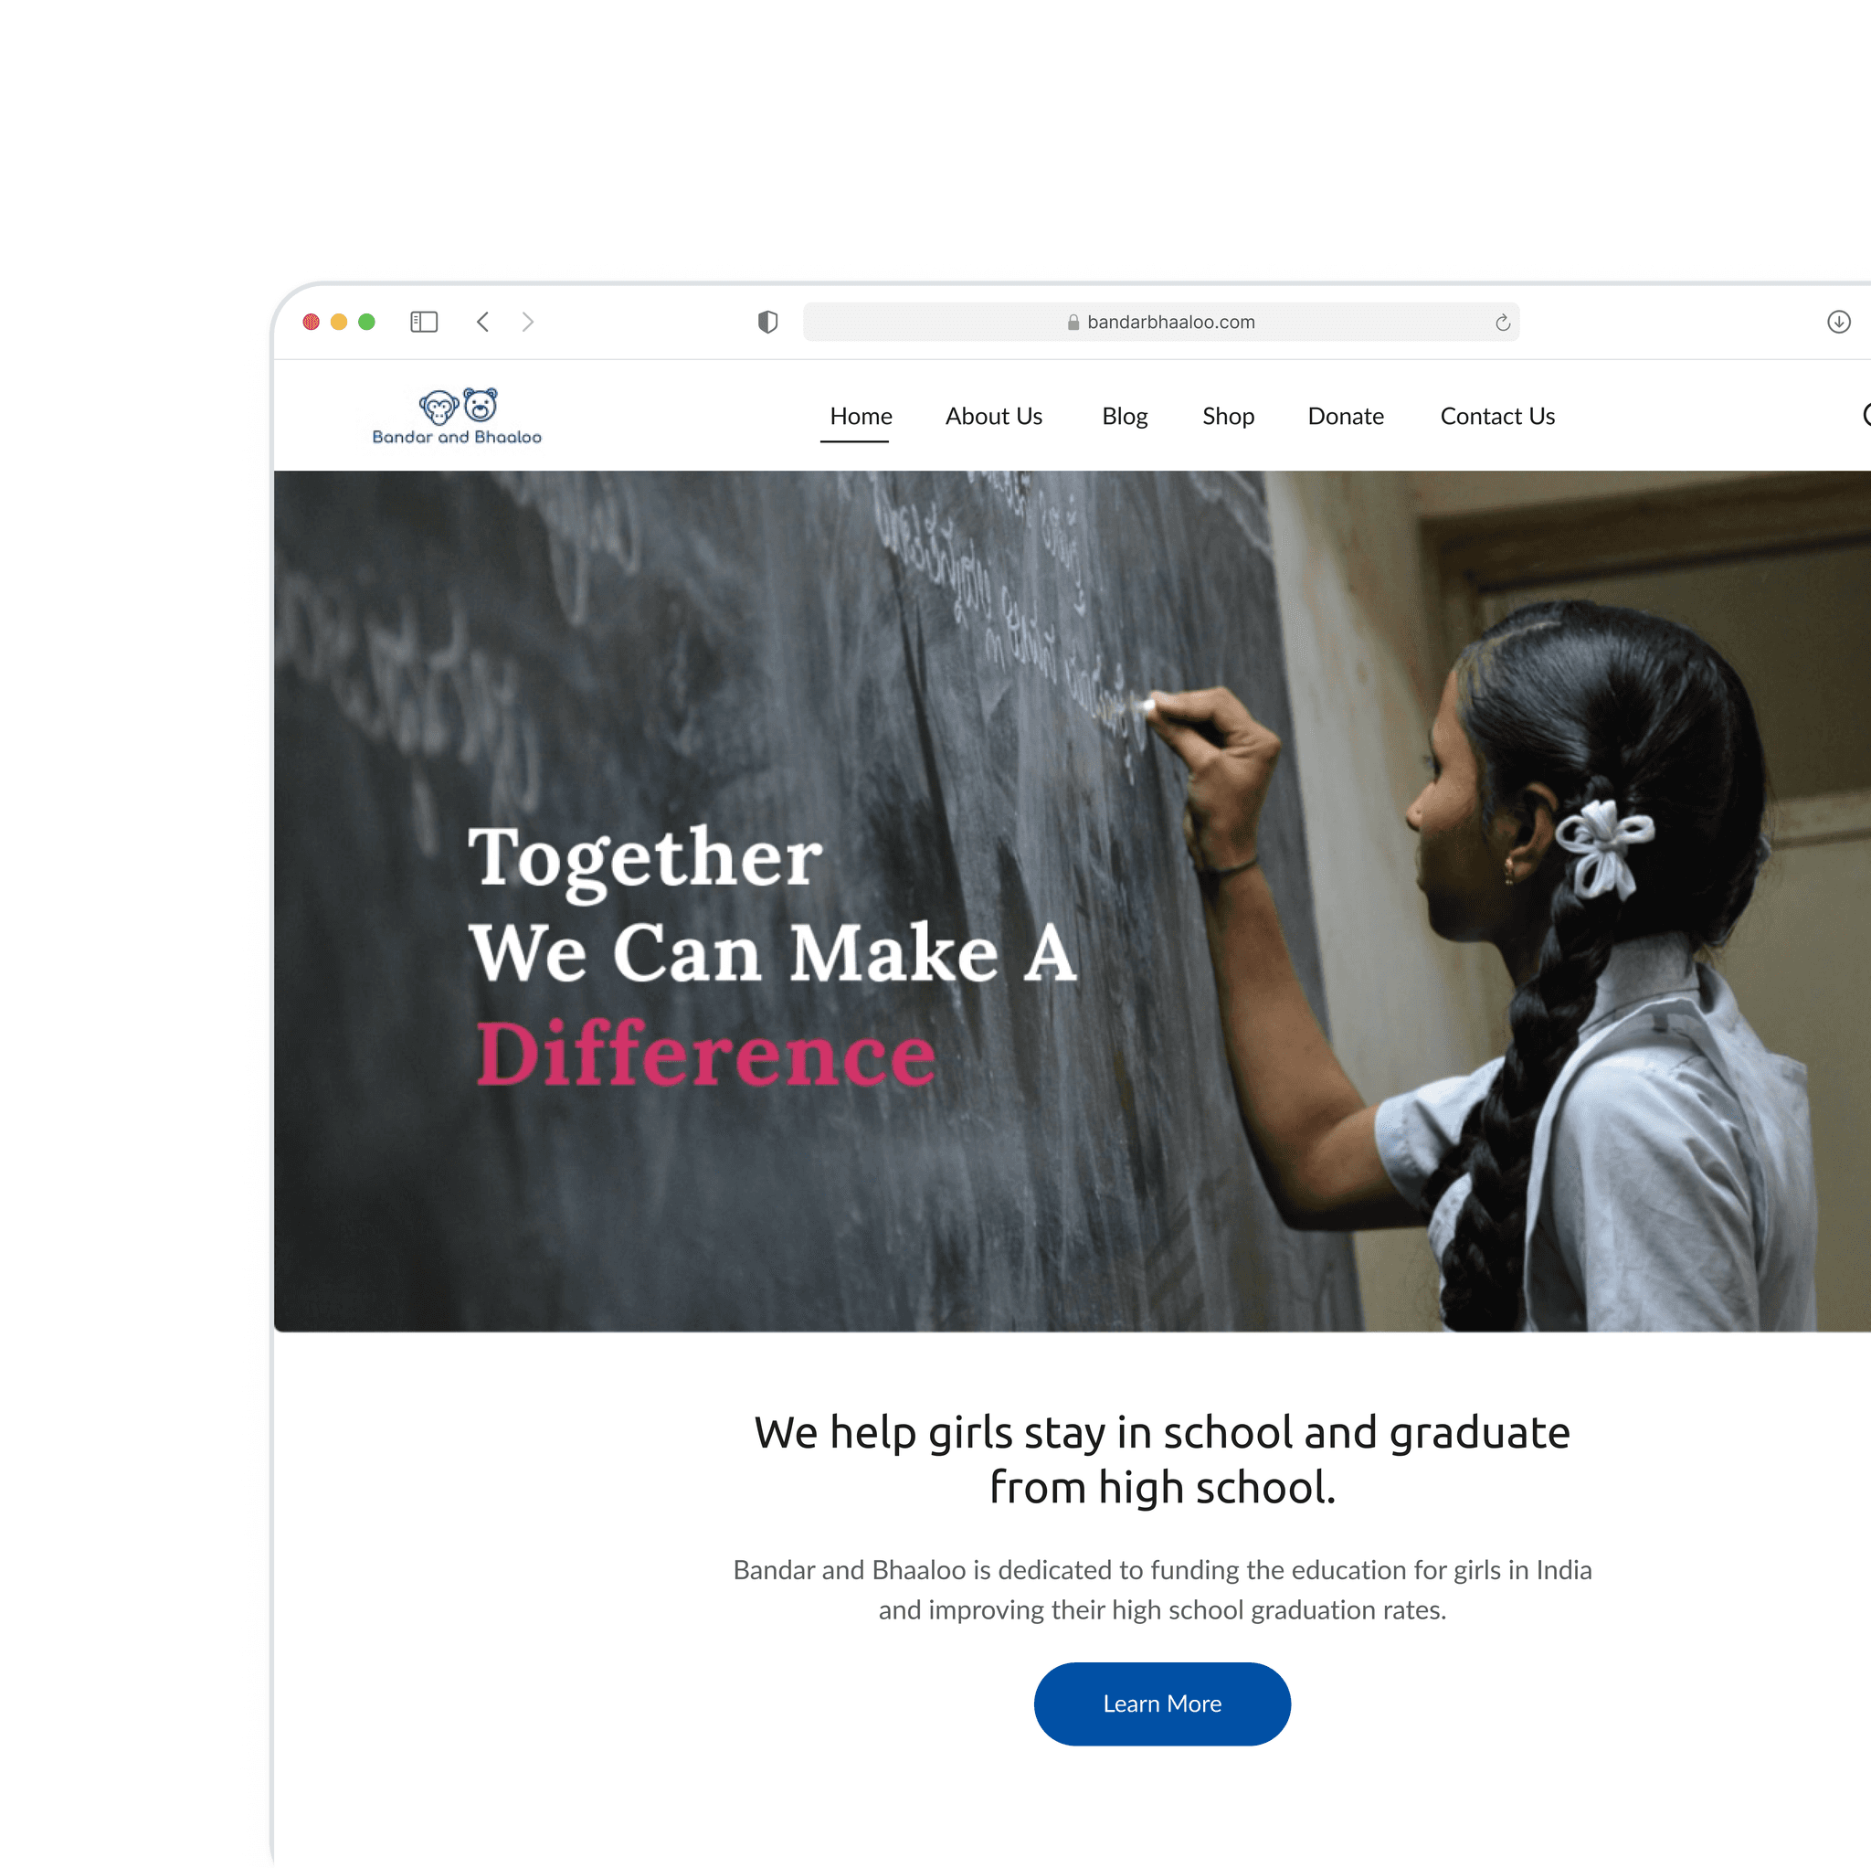The image size is (1871, 1868).
Task: Visit the Donate page
Action: click(1345, 416)
